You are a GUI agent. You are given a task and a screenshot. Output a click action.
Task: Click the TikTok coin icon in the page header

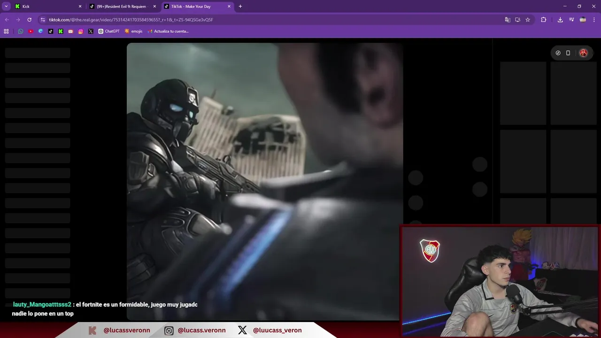[x=558, y=53]
